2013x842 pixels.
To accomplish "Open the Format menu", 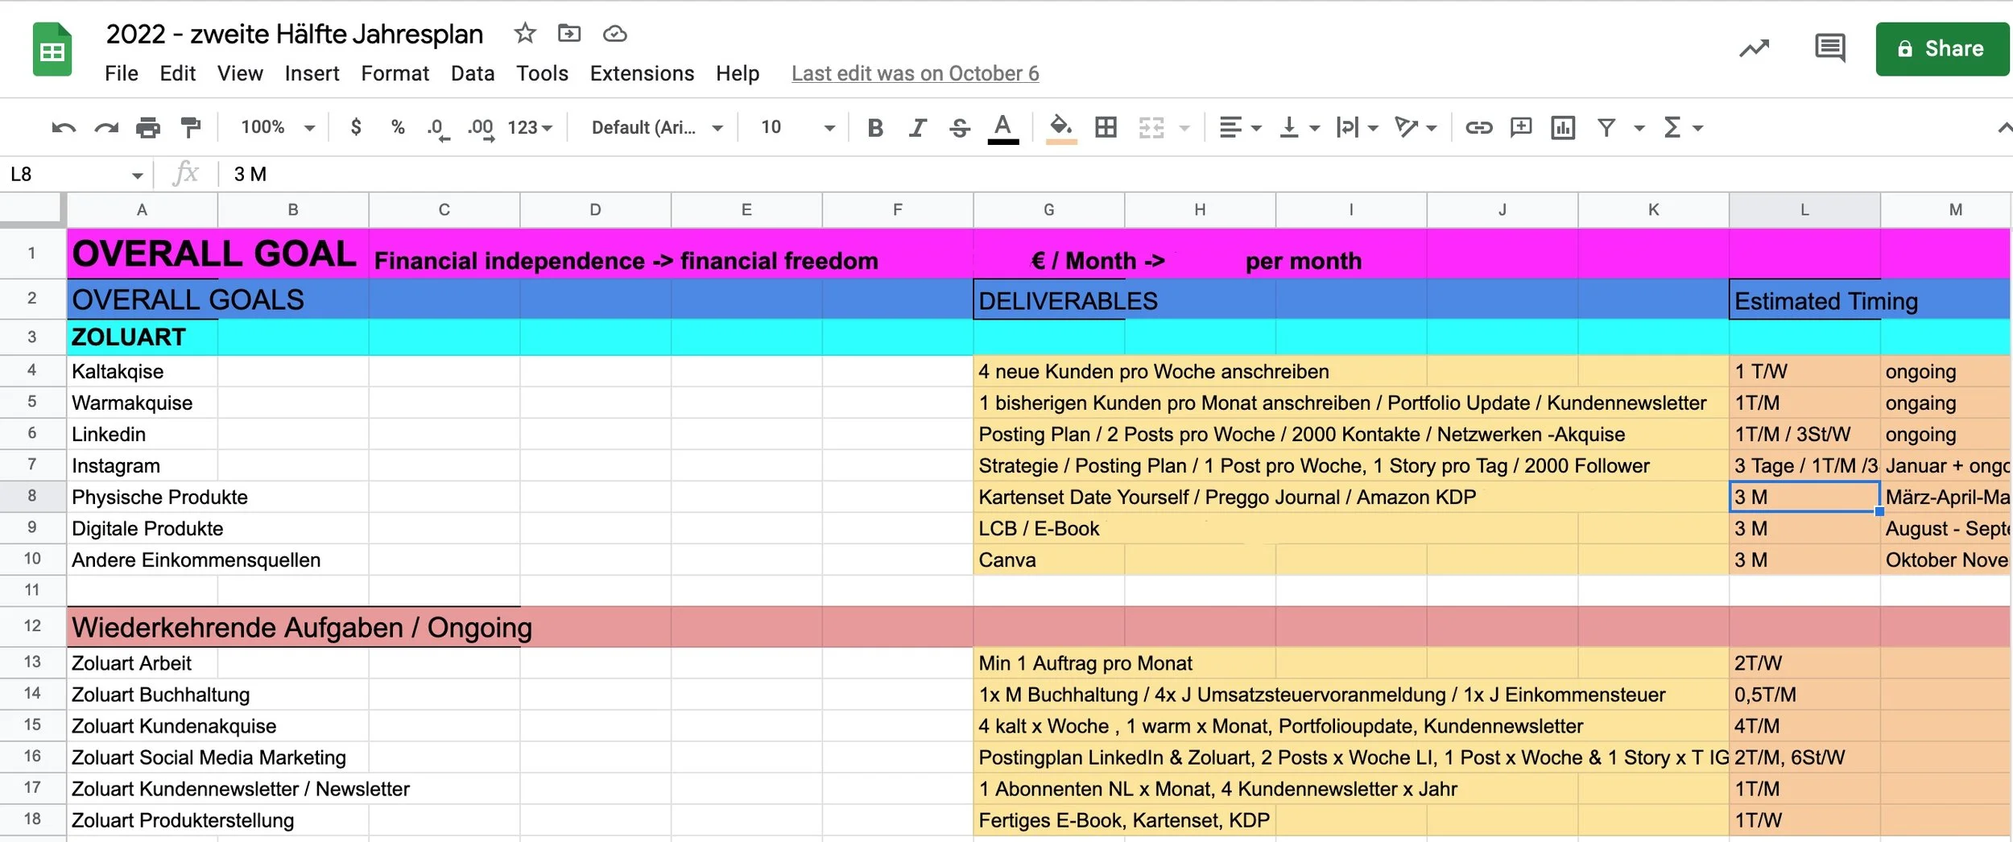I will 395,73.
